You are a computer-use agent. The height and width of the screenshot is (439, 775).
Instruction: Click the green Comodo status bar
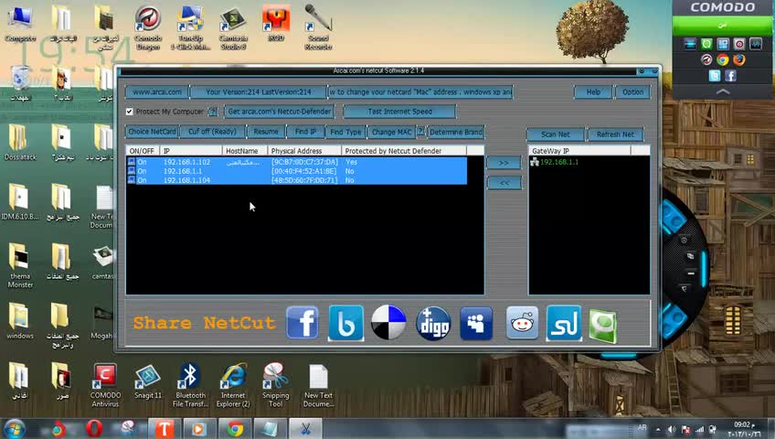pyautogui.click(x=722, y=26)
